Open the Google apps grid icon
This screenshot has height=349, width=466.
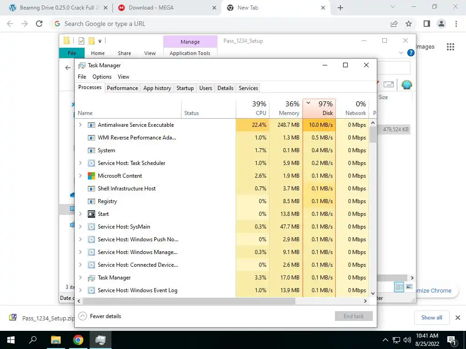coord(451,47)
